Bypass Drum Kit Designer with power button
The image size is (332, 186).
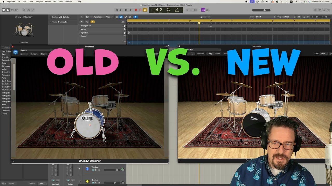pyautogui.click(x=15, y=52)
